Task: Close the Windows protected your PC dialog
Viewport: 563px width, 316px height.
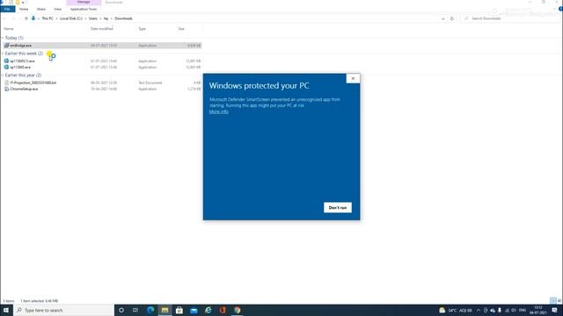Action: coord(353,78)
